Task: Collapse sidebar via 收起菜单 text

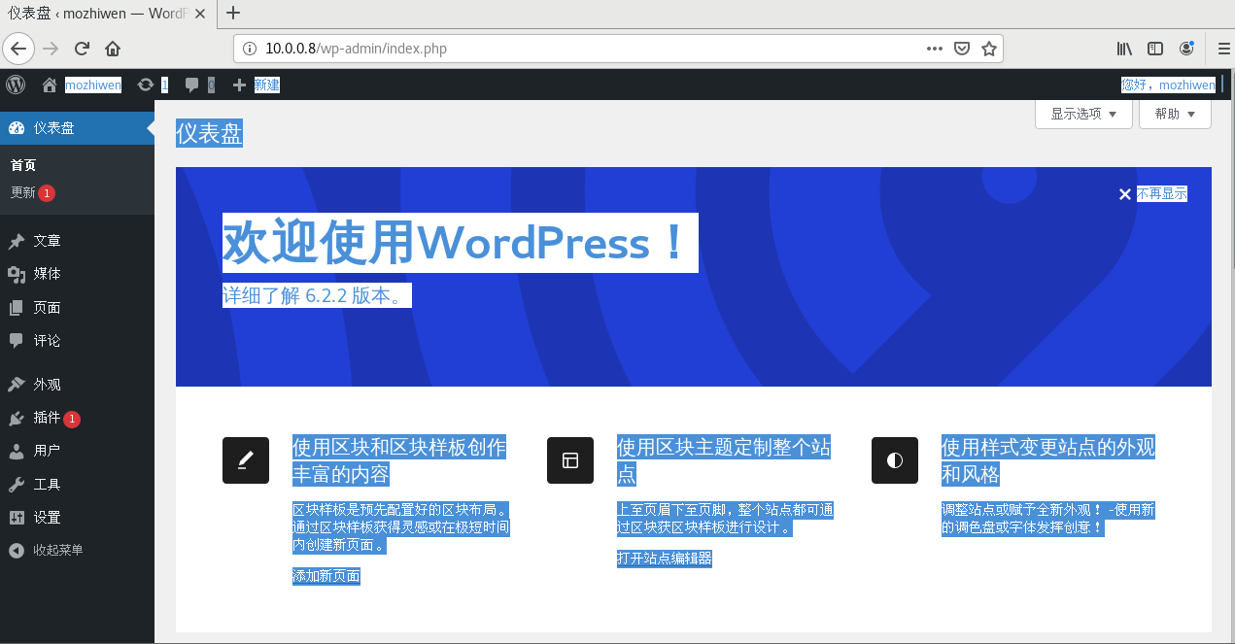Action: (x=58, y=550)
